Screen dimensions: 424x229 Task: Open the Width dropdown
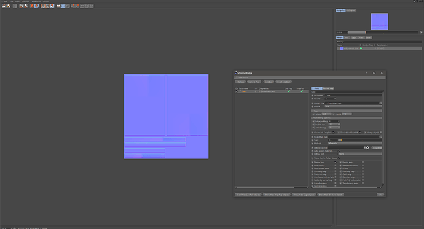click(326, 114)
